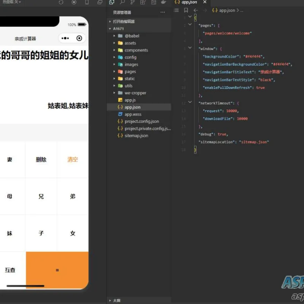
Task: Tap the orange equals button
Action: coord(57,270)
